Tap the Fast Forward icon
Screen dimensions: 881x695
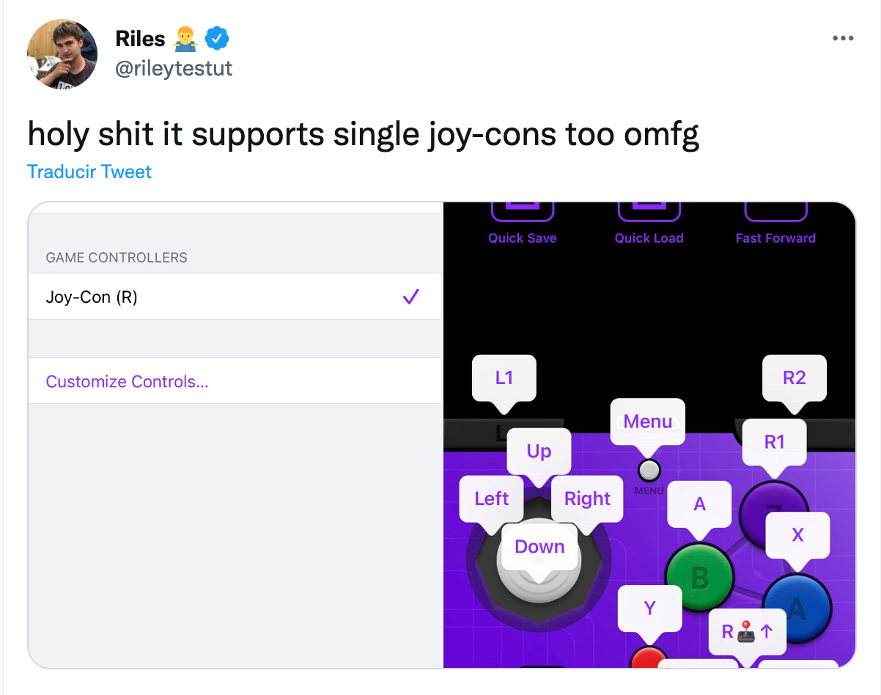click(775, 212)
